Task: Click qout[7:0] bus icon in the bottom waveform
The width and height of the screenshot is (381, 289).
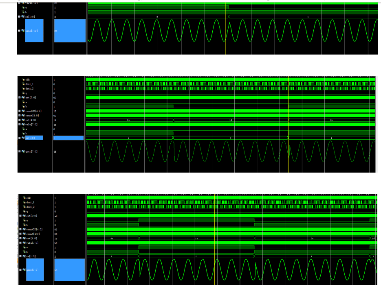Action: point(24,270)
